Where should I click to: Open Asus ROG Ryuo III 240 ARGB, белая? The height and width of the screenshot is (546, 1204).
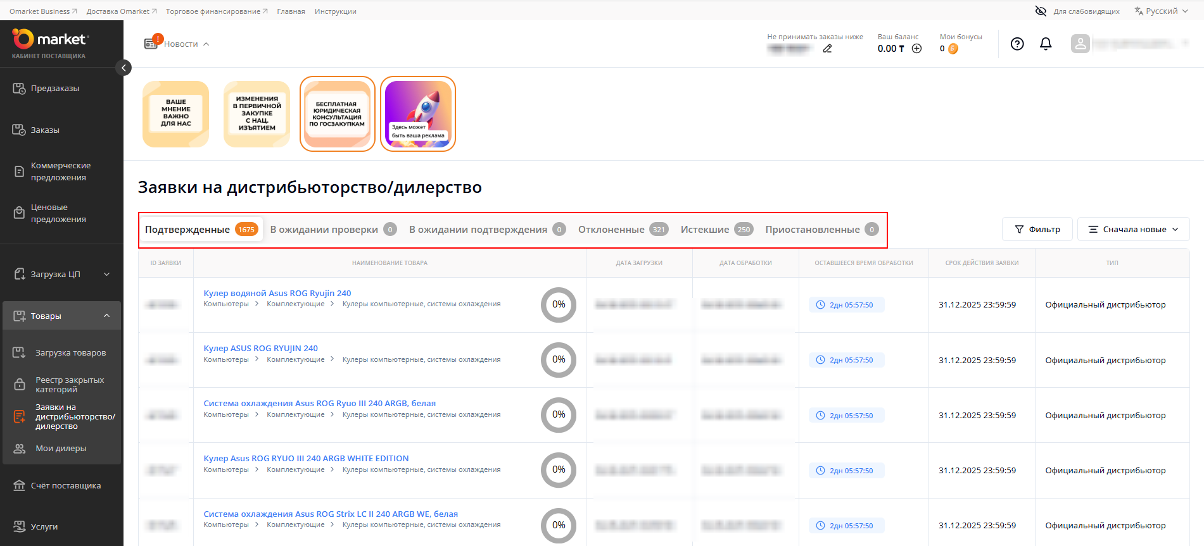(x=319, y=403)
